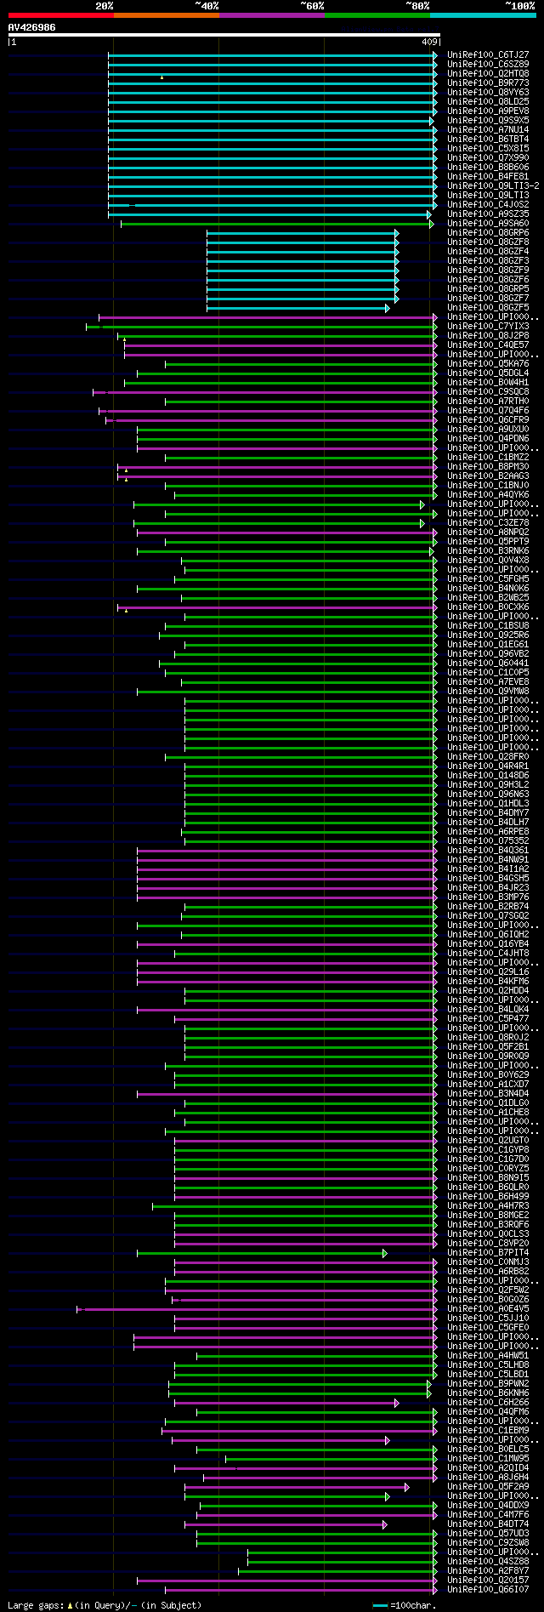Click the UniRef100_B3MP76 label

pos(488,897)
